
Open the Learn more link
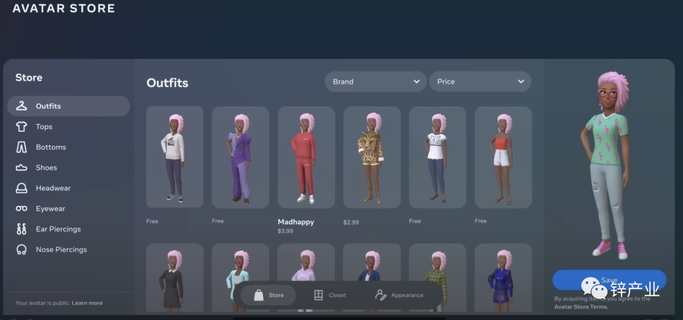pos(87,303)
